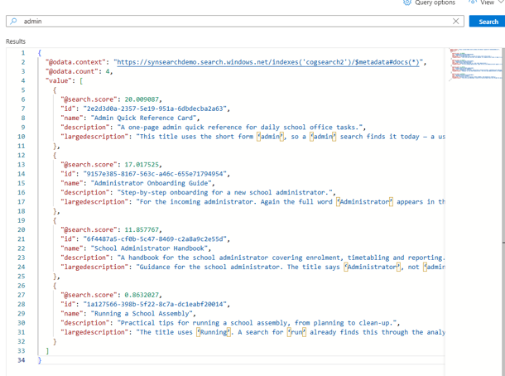This screenshot has width=505, height=376.
Task: Open the Query options gear icon
Action: tap(407, 2)
